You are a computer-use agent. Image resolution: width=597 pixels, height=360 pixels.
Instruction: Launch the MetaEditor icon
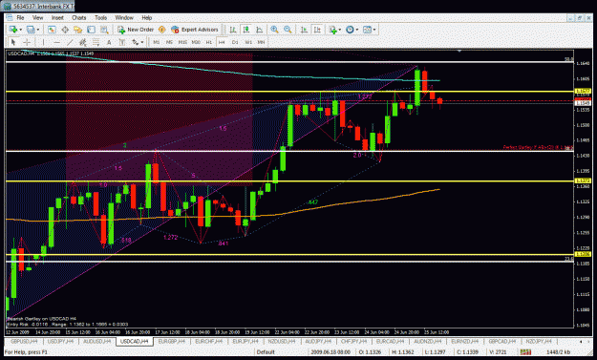(x=161, y=30)
